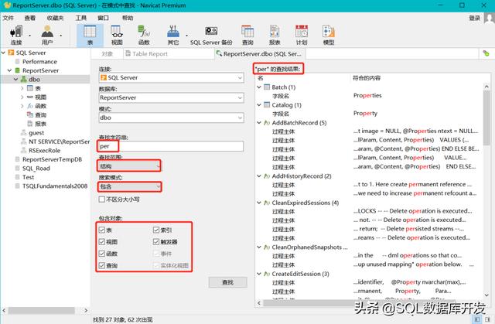The height and width of the screenshot is (324, 495).
Task: Switch to the ReportServer.dbo find tab
Action: coord(259,53)
